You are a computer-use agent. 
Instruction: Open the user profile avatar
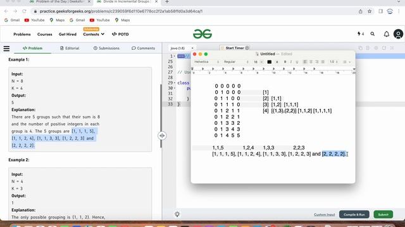[398, 34]
